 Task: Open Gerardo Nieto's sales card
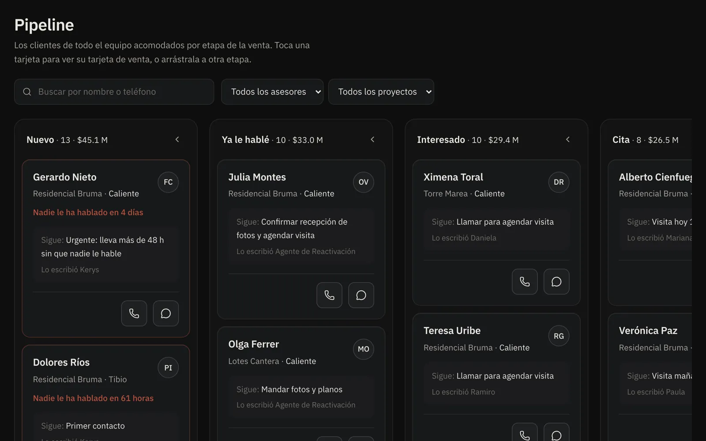[106, 249]
